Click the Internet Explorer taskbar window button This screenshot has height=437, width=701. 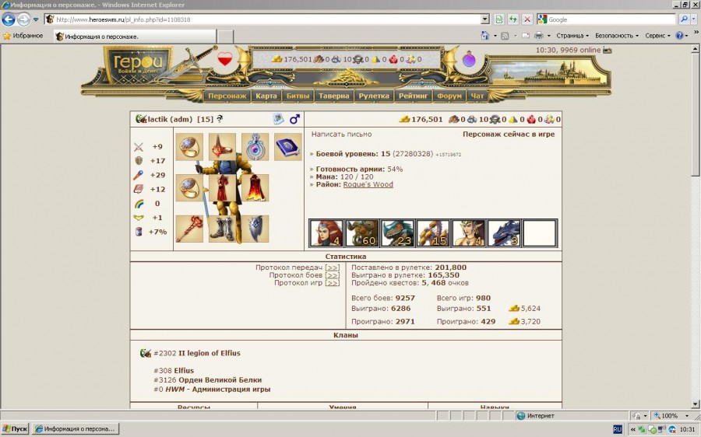[x=76, y=429]
